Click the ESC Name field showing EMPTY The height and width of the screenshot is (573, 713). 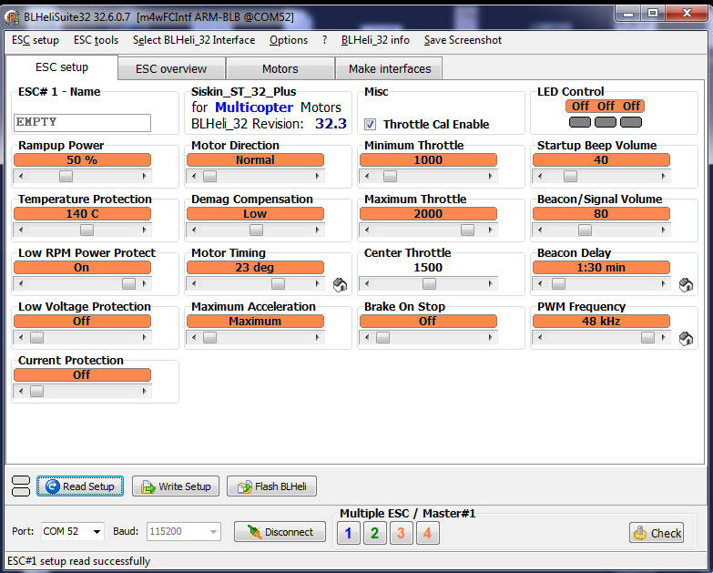82,122
